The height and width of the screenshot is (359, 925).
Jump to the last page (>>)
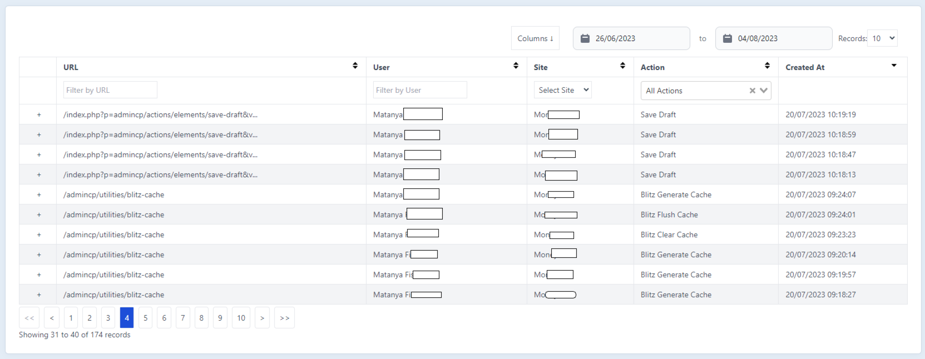[284, 318]
